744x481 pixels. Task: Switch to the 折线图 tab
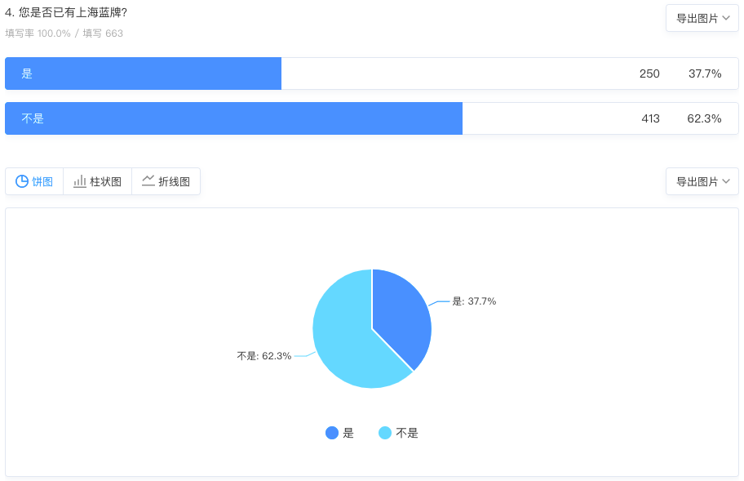(166, 181)
